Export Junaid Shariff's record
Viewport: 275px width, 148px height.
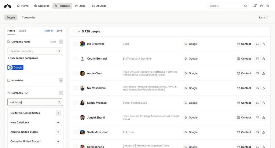coord(263,117)
